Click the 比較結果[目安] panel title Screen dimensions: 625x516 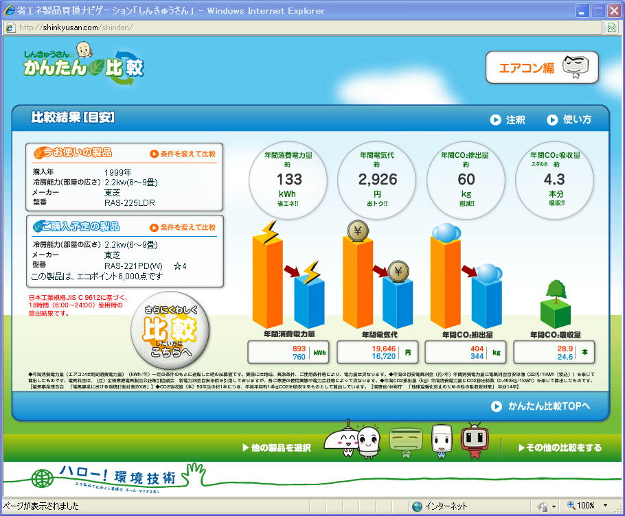[x=73, y=117]
